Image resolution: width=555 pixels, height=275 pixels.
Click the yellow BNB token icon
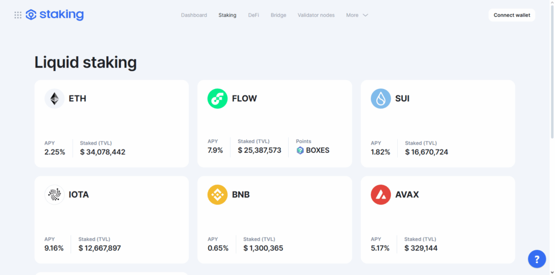click(217, 194)
